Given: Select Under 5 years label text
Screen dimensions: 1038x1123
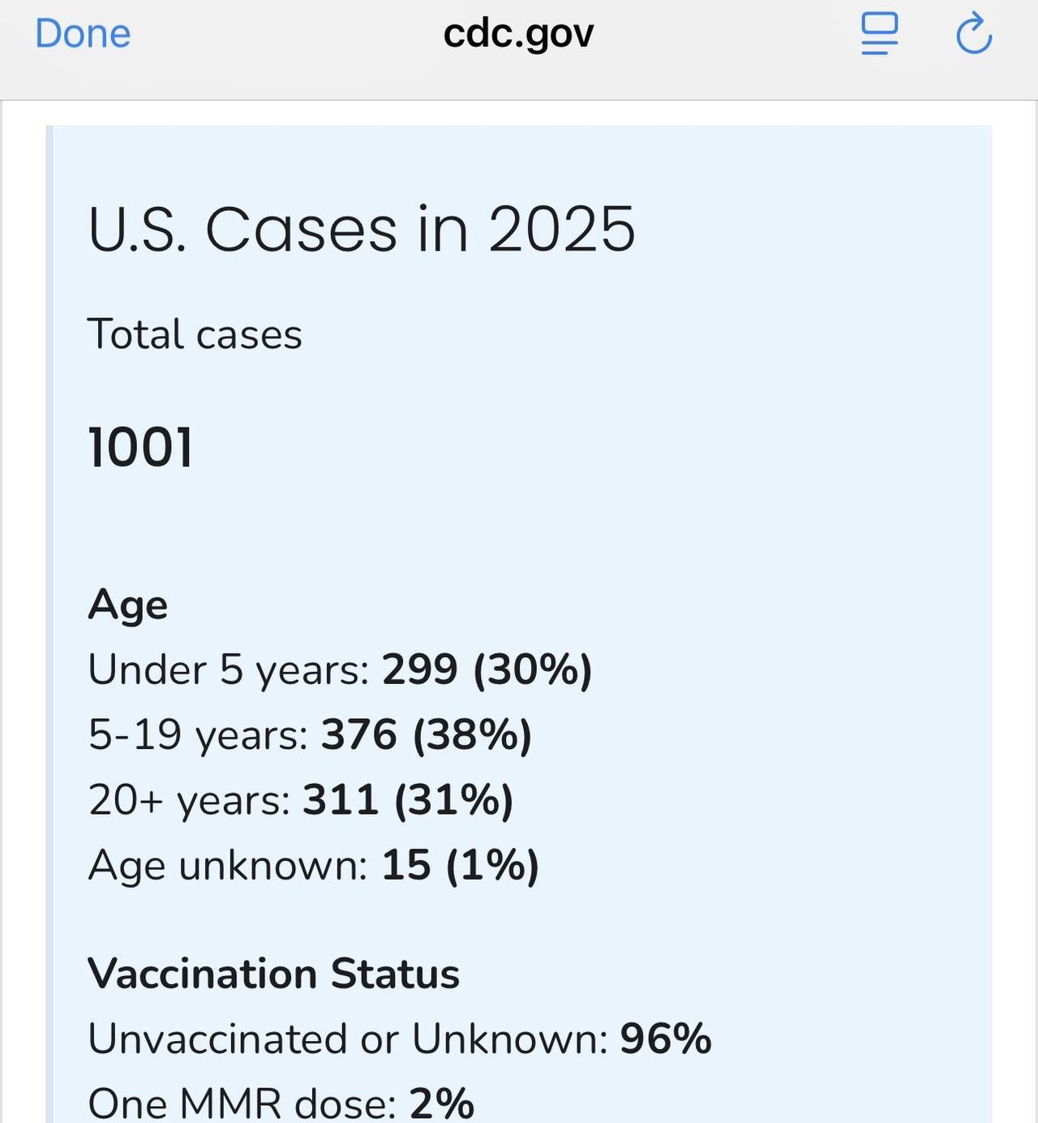Looking at the screenshot, I should 229,670.
